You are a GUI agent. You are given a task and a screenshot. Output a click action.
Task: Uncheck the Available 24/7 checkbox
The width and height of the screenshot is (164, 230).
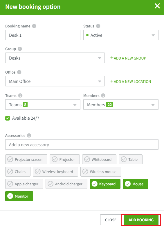click(x=8, y=118)
